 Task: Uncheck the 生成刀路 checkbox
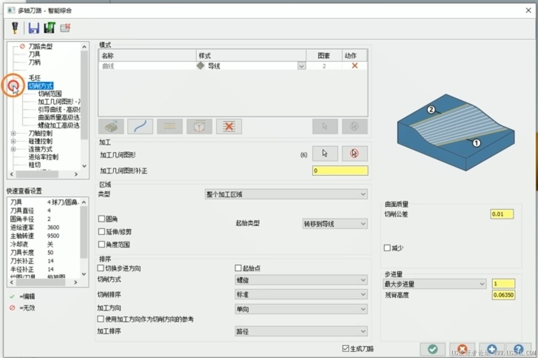click(x=346, y=348)
